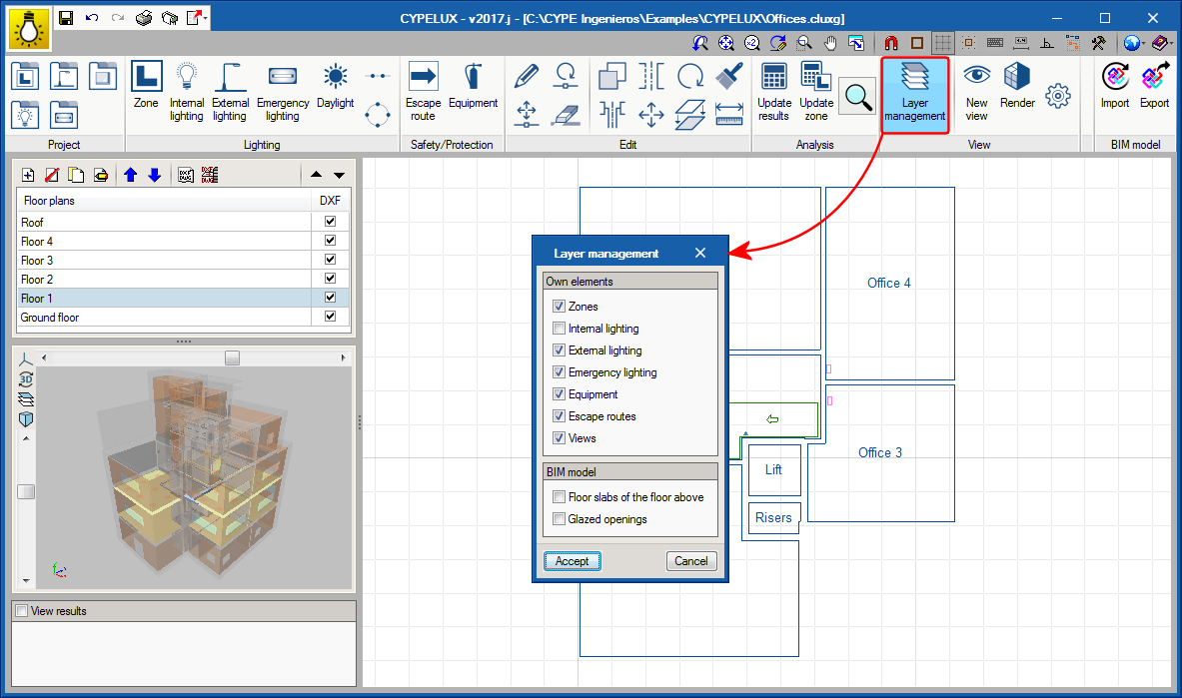Click the Render view icon
Viewport: 1182px width, 698px height.
click(1017, 89)
